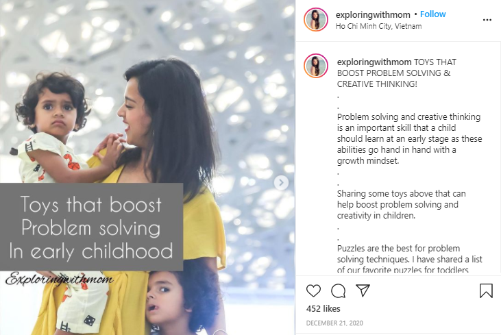Open the exploringwithmom username in the header
The height and width of the screenshot is (335, 501).
click(x=373, y=14)
